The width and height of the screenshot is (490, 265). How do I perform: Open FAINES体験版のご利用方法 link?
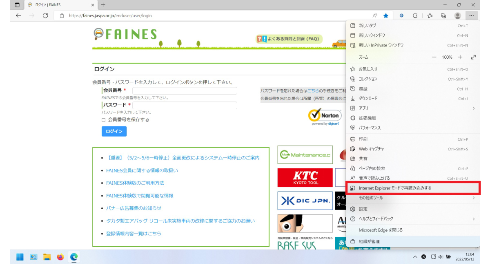pyautogui.click(x=135, y=183)
